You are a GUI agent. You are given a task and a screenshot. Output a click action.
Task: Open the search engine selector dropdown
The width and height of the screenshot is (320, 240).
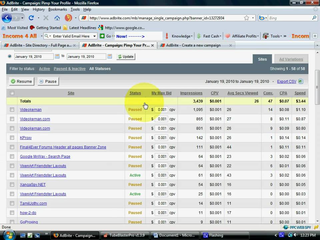click(x=266, y=18)
